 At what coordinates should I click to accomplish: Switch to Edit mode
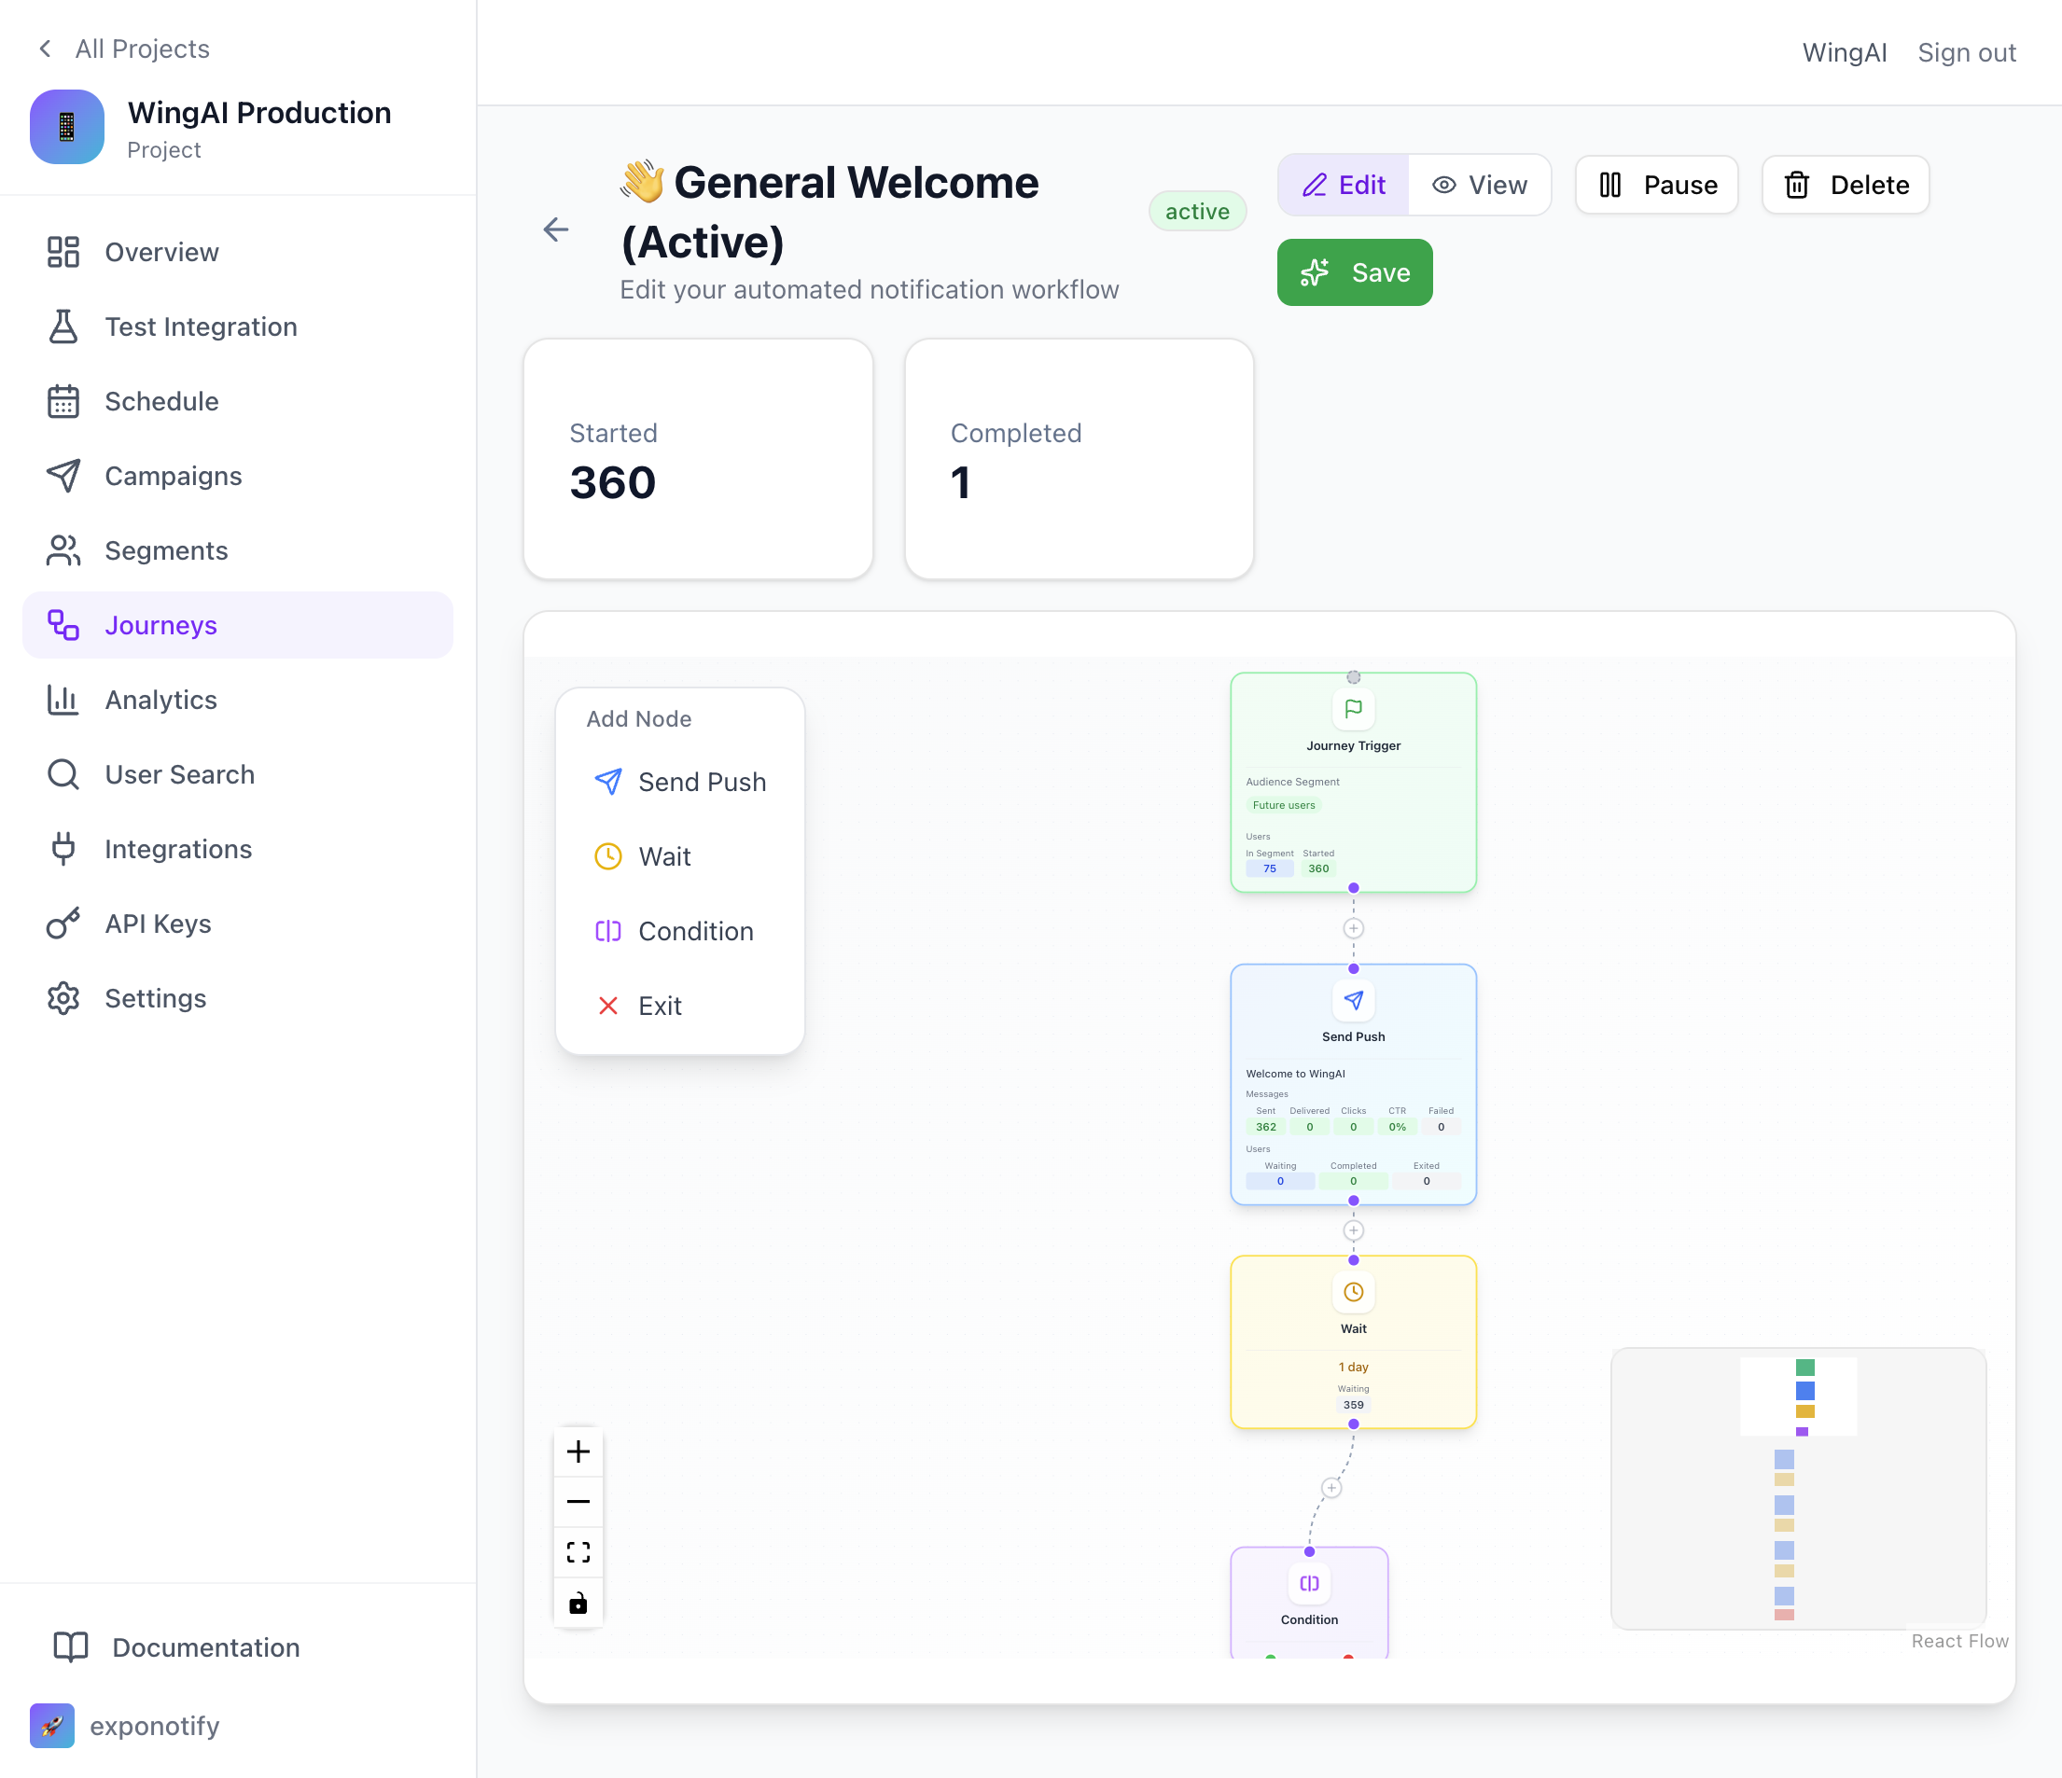(1344, 185)
